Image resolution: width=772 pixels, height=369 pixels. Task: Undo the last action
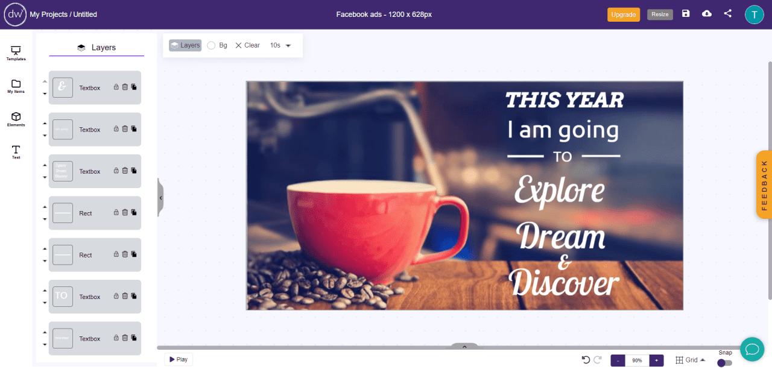[587, 359]
